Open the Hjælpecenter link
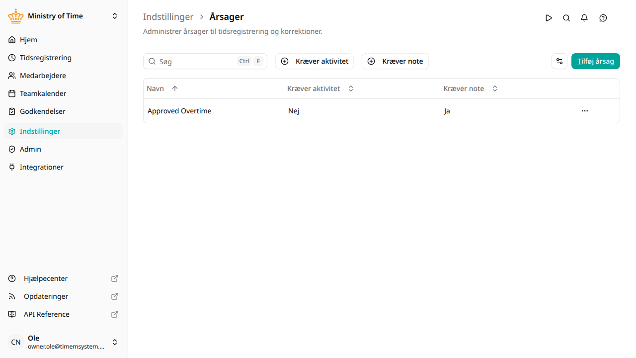636x358 pixels. click(x=63, y=278)
